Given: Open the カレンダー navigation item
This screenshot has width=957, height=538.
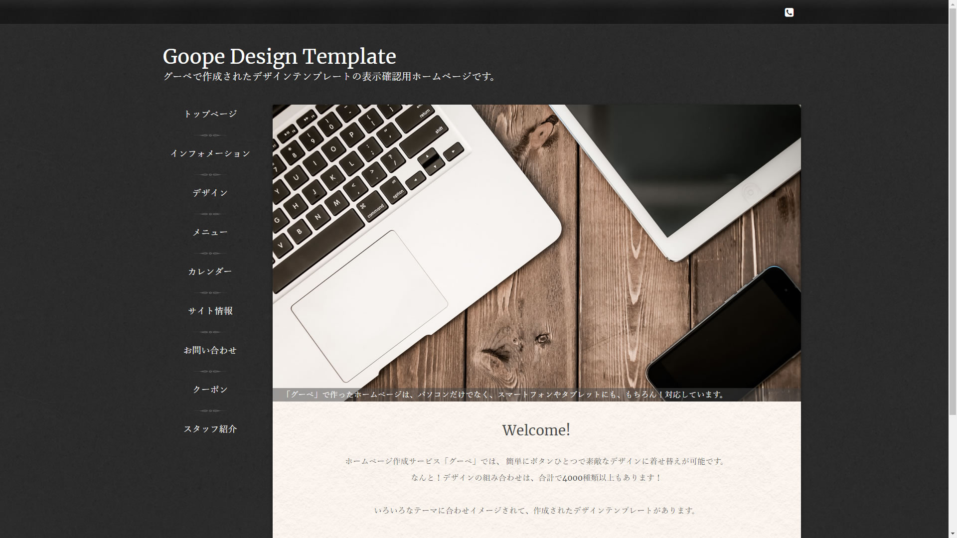Looking at the screenshot, I should click(x=210, y=271).
